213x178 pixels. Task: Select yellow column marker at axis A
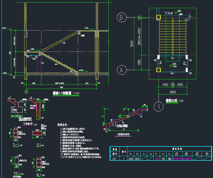tap(158, 70)
